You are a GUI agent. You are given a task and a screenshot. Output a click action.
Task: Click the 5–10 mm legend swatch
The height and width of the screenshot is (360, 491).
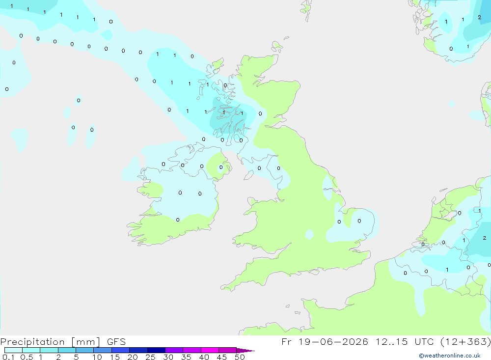click(84, 350)
